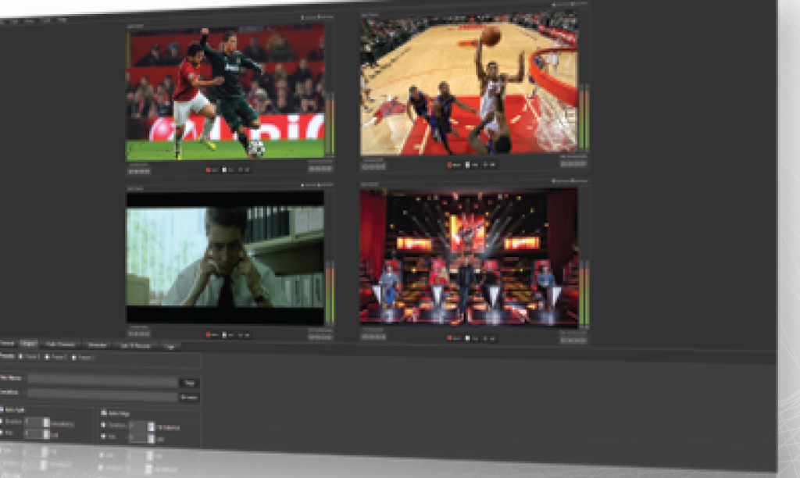Stop the stage show channel via its stop icon
Image resolution: width=800 pixels, height=478 pixels.
coord(467,338)
